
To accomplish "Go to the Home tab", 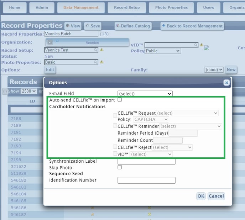I will pyautogui.click(x=15, y=7).
